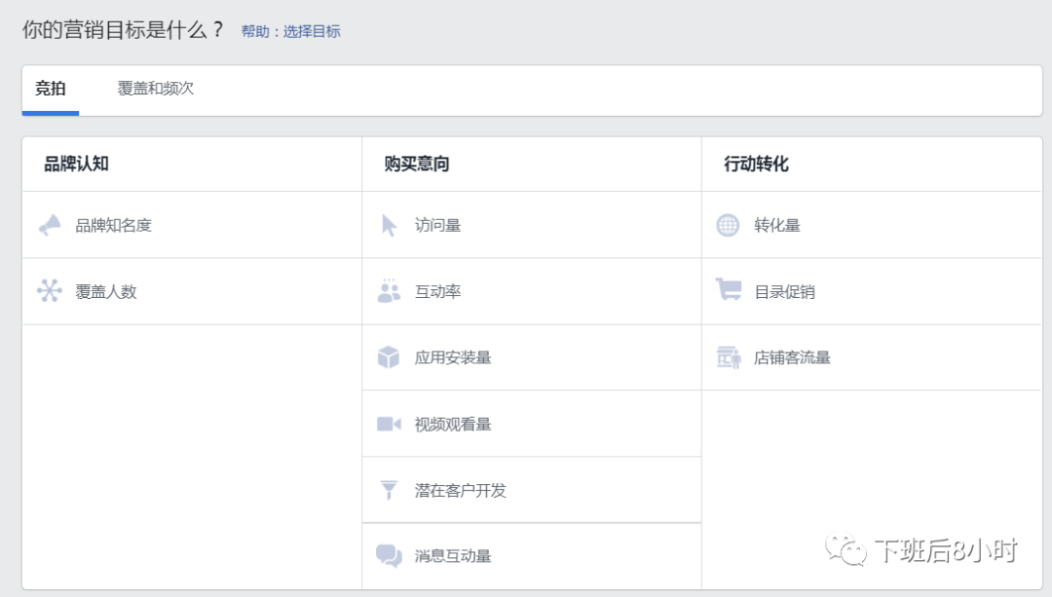Select the video camera icon beside 视频观看量
This screenshot has width=1052, height=597.
click(390, 423)
